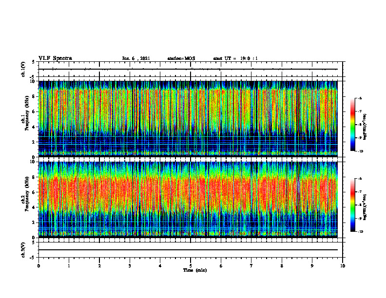
Task: Select the date label "Jan. 6, 2021"
Action: tap(136, 58)
